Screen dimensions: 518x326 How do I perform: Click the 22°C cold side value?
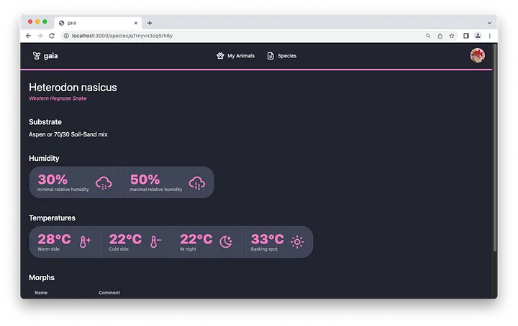coord(125,239)
